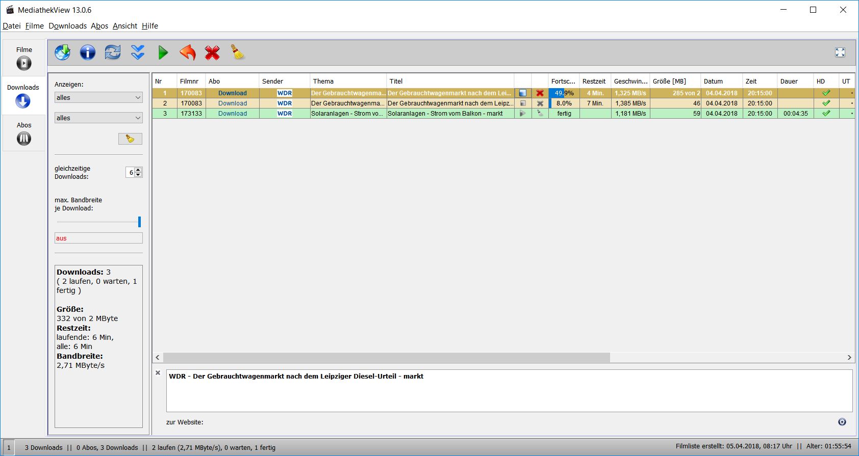This screenshot has width=859, height=456.
Task: Open the Ansicht menu
Action: (x=125, y=26)
